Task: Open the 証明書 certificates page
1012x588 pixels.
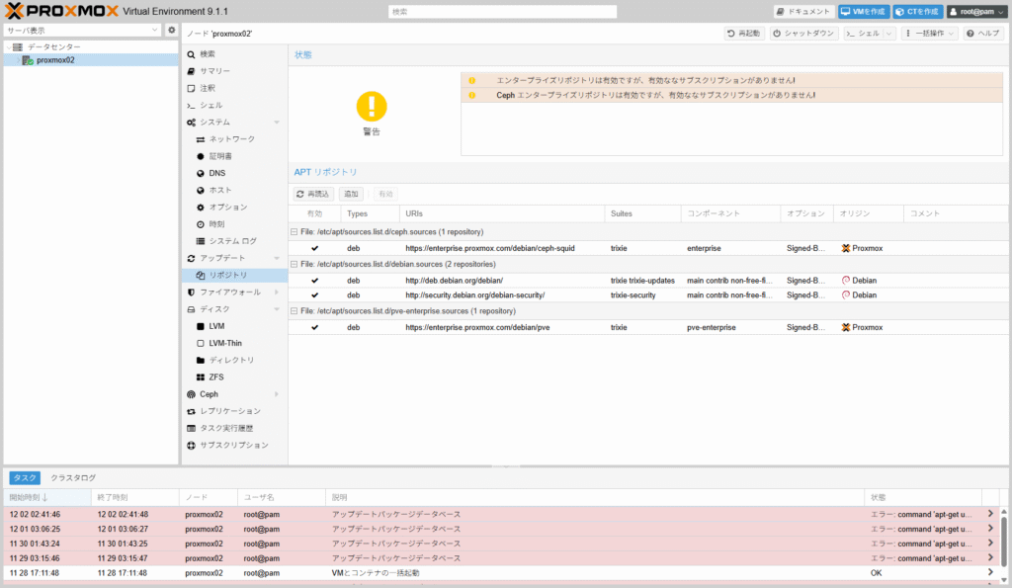Action: point(220,156)
